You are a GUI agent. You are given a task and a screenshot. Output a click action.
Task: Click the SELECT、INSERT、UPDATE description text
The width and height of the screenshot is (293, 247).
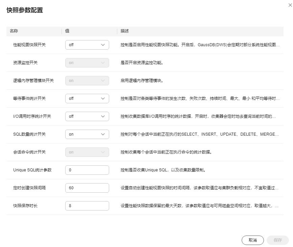point(200,134)
